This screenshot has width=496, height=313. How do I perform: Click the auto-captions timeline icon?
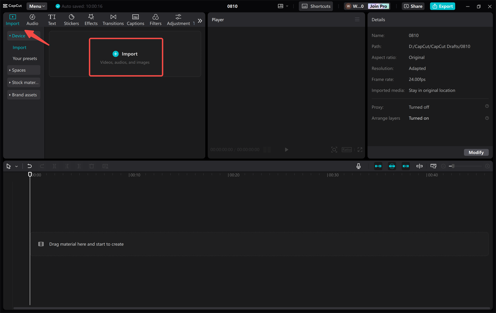tap(105, 166)
